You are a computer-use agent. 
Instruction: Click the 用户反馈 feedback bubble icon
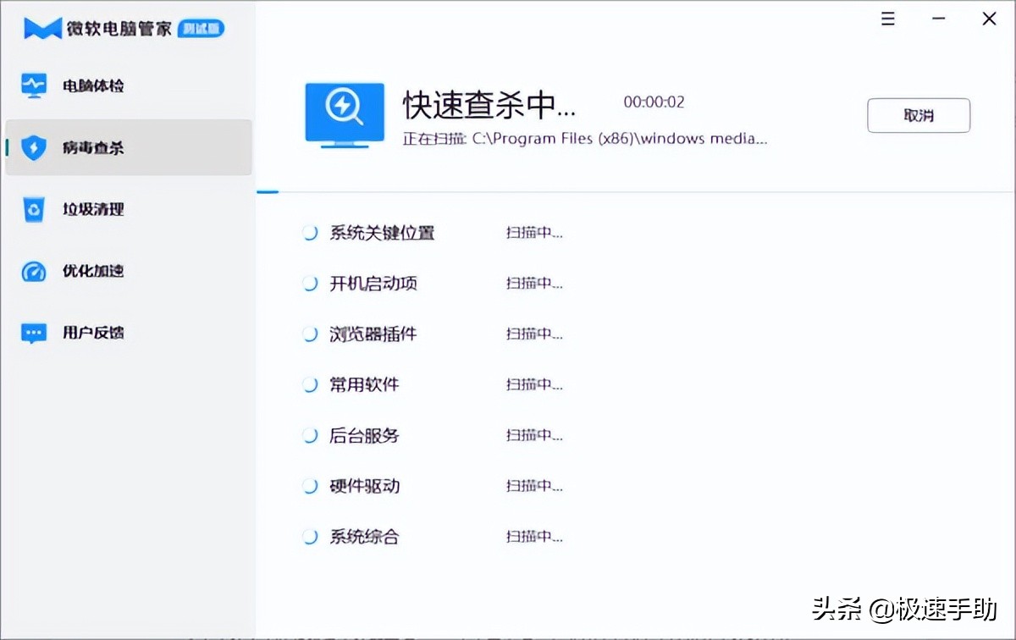coord(32,332)
